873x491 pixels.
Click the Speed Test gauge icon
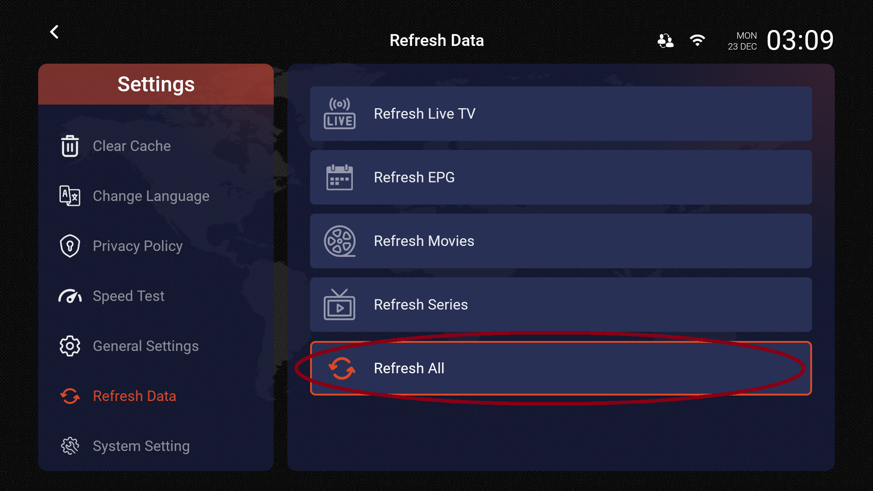click(x=70, y=296)
